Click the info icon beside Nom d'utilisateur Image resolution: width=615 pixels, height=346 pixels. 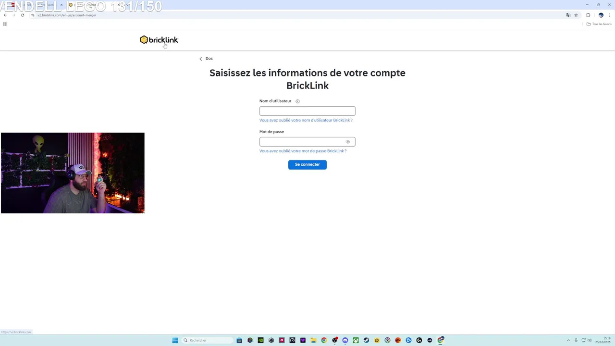[x=297, y=101]
